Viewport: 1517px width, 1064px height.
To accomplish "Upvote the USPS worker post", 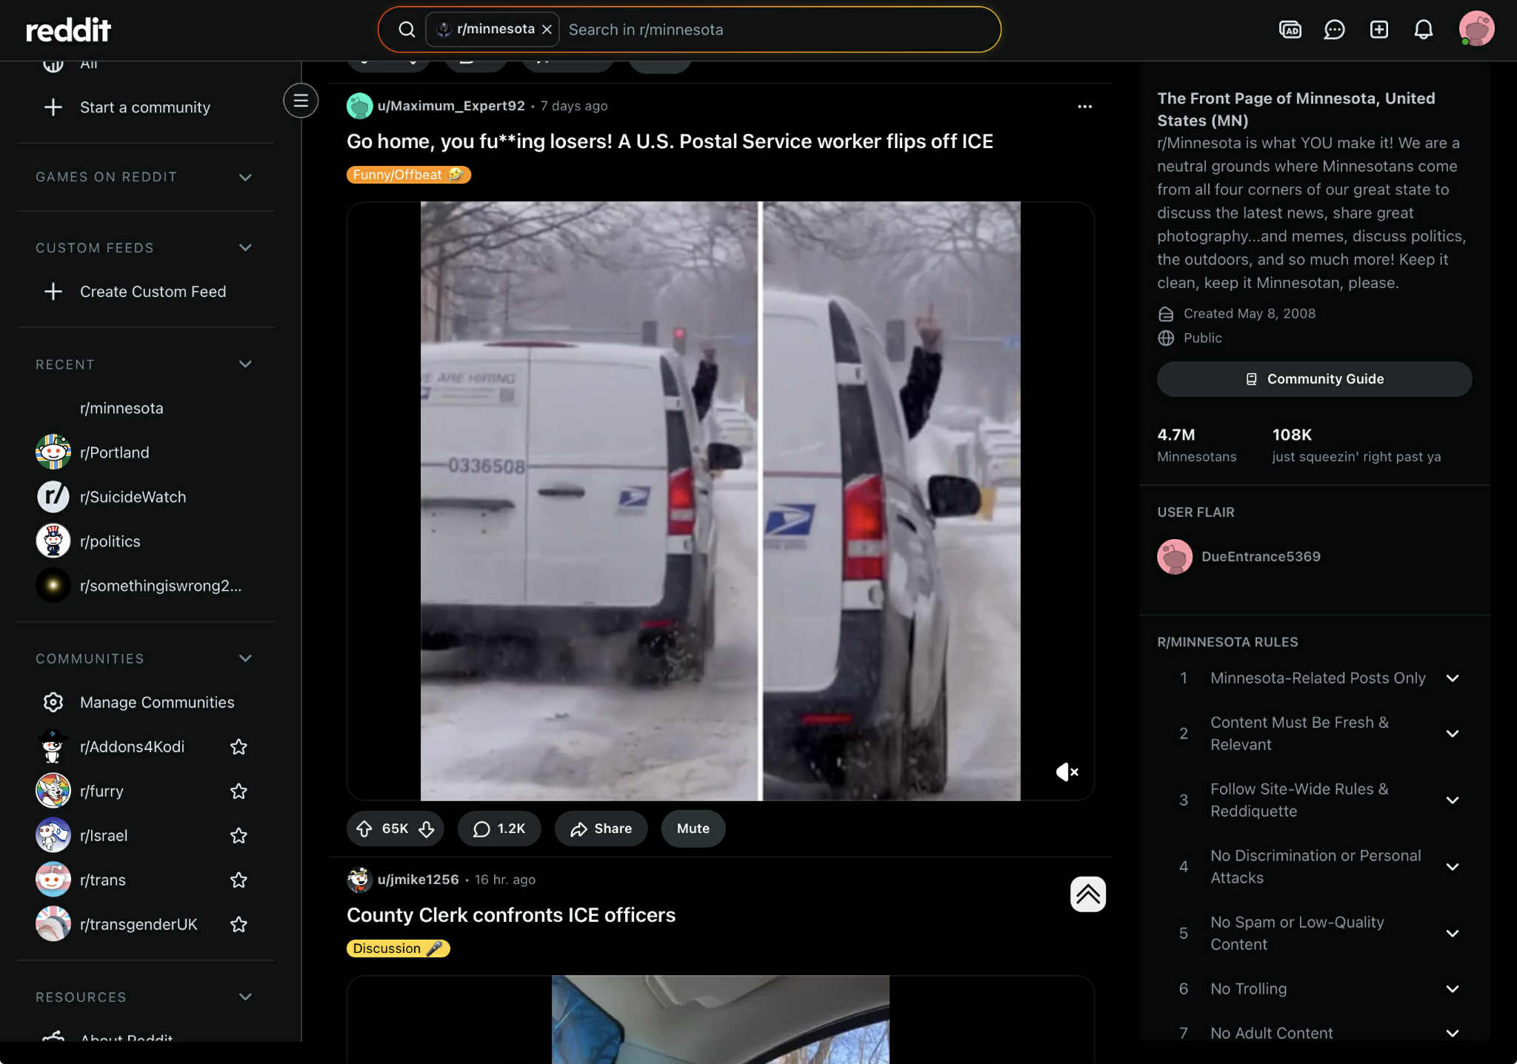I will click(x=364, y=829).
